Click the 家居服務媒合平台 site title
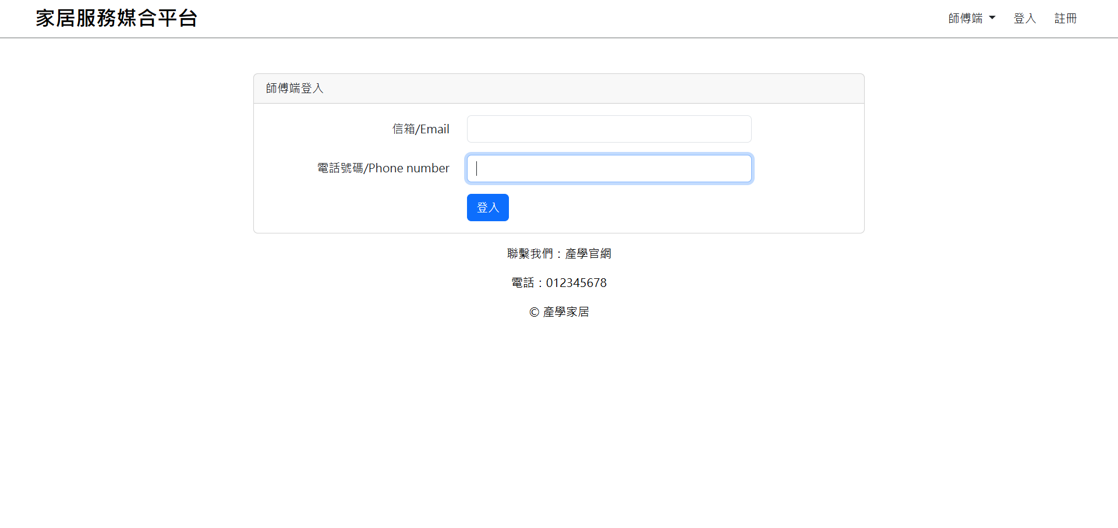This screenshot has height=528, width=1118. 116,18
